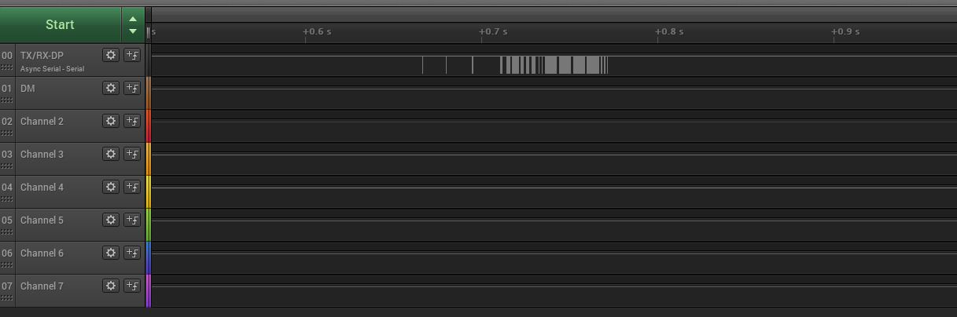This screenshot has height=317, width=957.
Task: Click the purple color strip of Channel 7
Action: point(148,290)
